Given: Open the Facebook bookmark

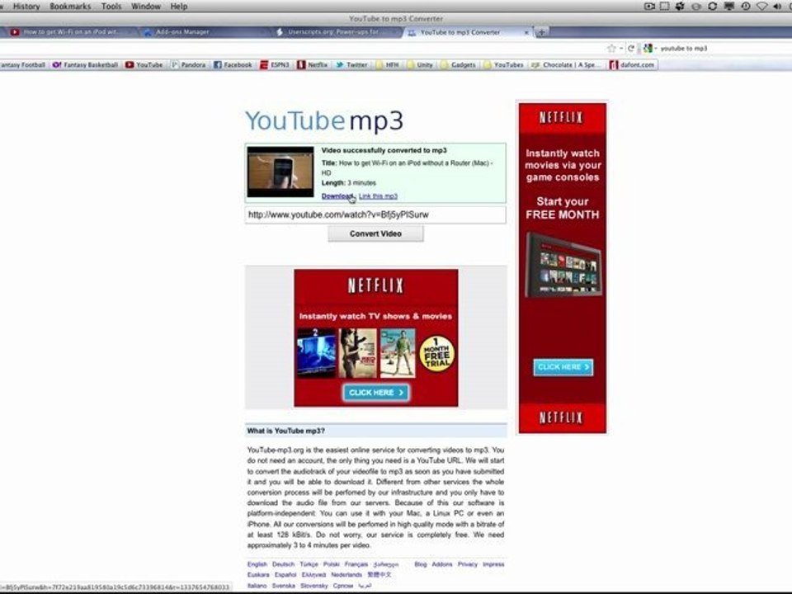Looking at the screenshot, I should 233,65.
